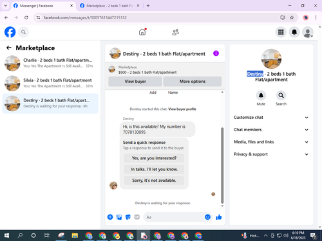Open Chrome three-dot menu
This screenshot has width=322, height=241.
pyautogui.click(x=316, y=17)
